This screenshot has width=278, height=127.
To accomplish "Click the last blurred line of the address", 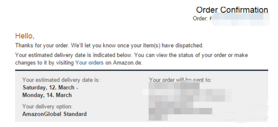I will click(x=158, y=117).
